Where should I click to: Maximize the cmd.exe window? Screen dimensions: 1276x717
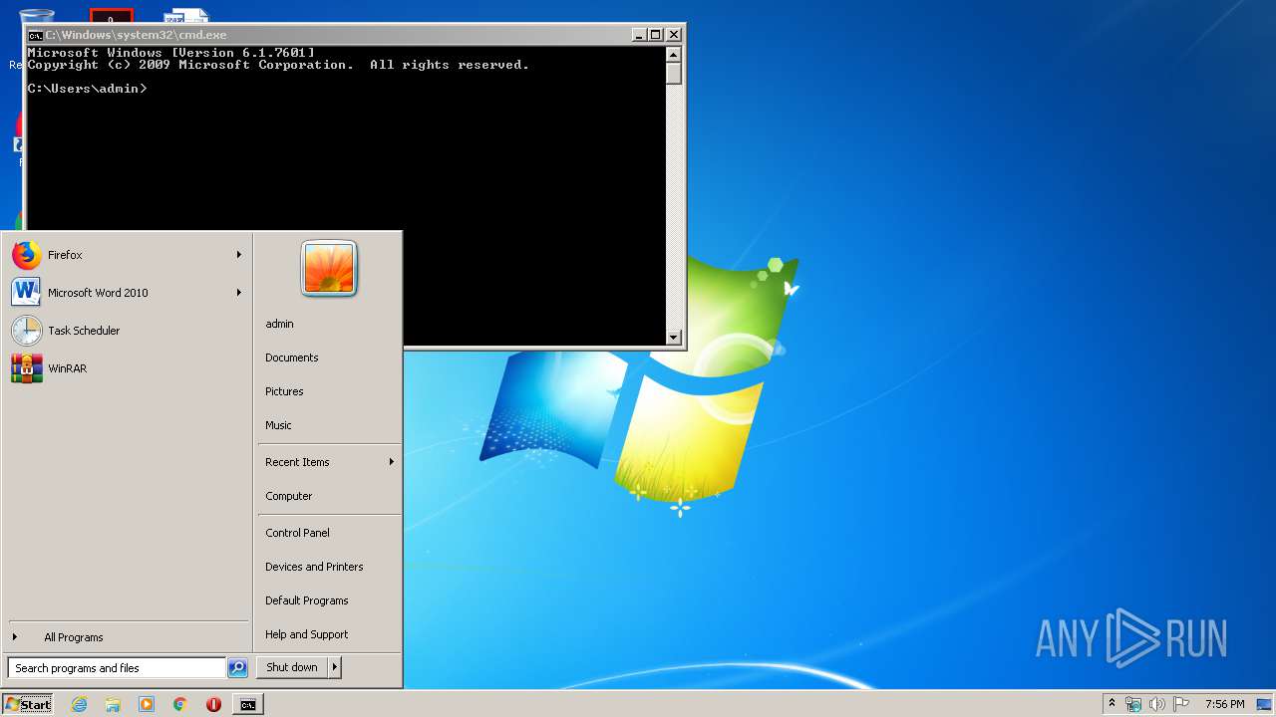pos(655,34)
